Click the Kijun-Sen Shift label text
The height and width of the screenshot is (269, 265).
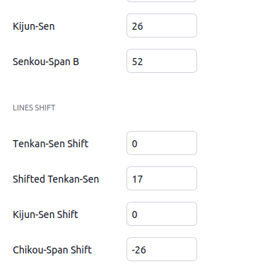[x=45, y=214]
